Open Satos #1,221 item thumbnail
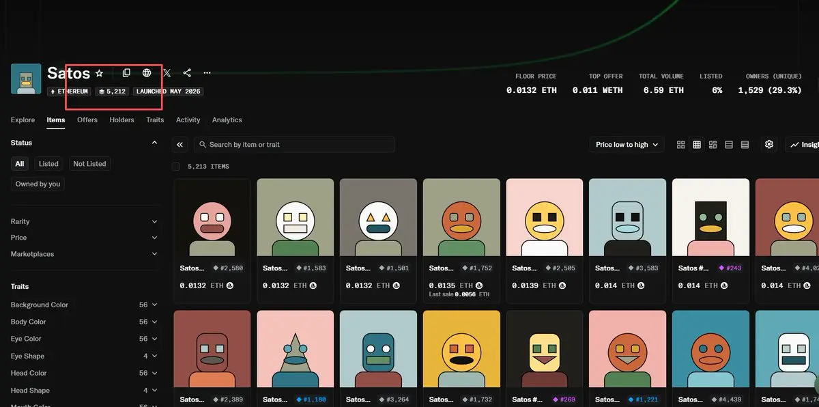This screenshot has height=407, width=819. [627, 350]
